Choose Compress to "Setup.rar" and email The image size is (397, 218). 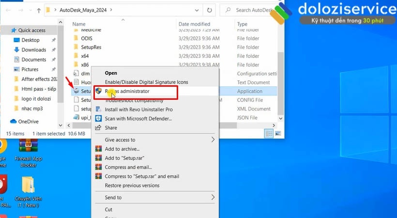coord(142,176)
